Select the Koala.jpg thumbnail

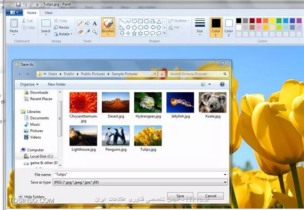click(212, 105)
